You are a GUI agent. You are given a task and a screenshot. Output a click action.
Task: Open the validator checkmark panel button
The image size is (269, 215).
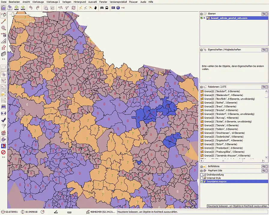point(4,120)
